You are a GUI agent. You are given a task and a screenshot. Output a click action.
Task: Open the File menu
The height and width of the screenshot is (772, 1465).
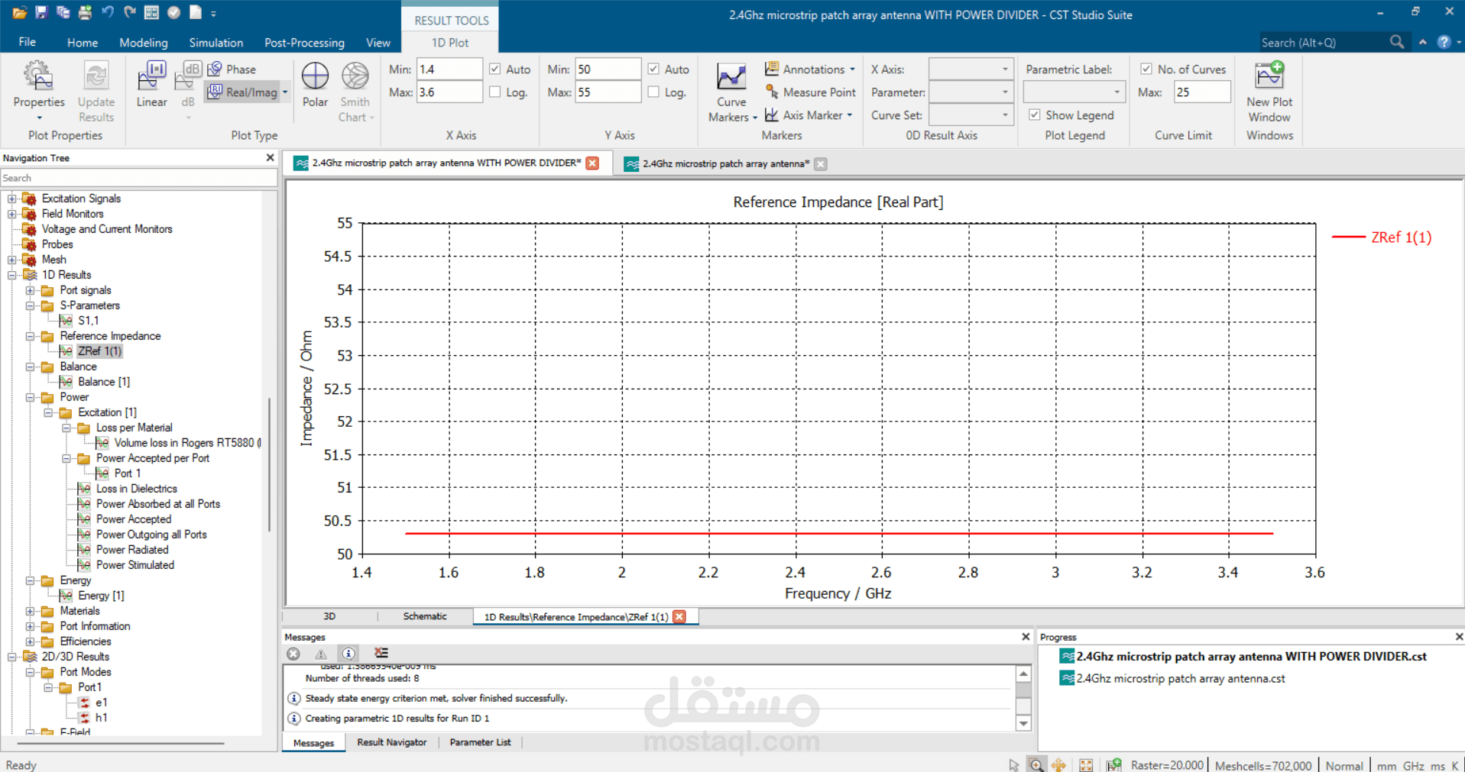tap(27, 42)
